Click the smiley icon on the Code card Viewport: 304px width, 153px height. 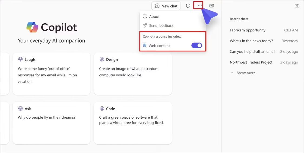(x=102, y=109)
